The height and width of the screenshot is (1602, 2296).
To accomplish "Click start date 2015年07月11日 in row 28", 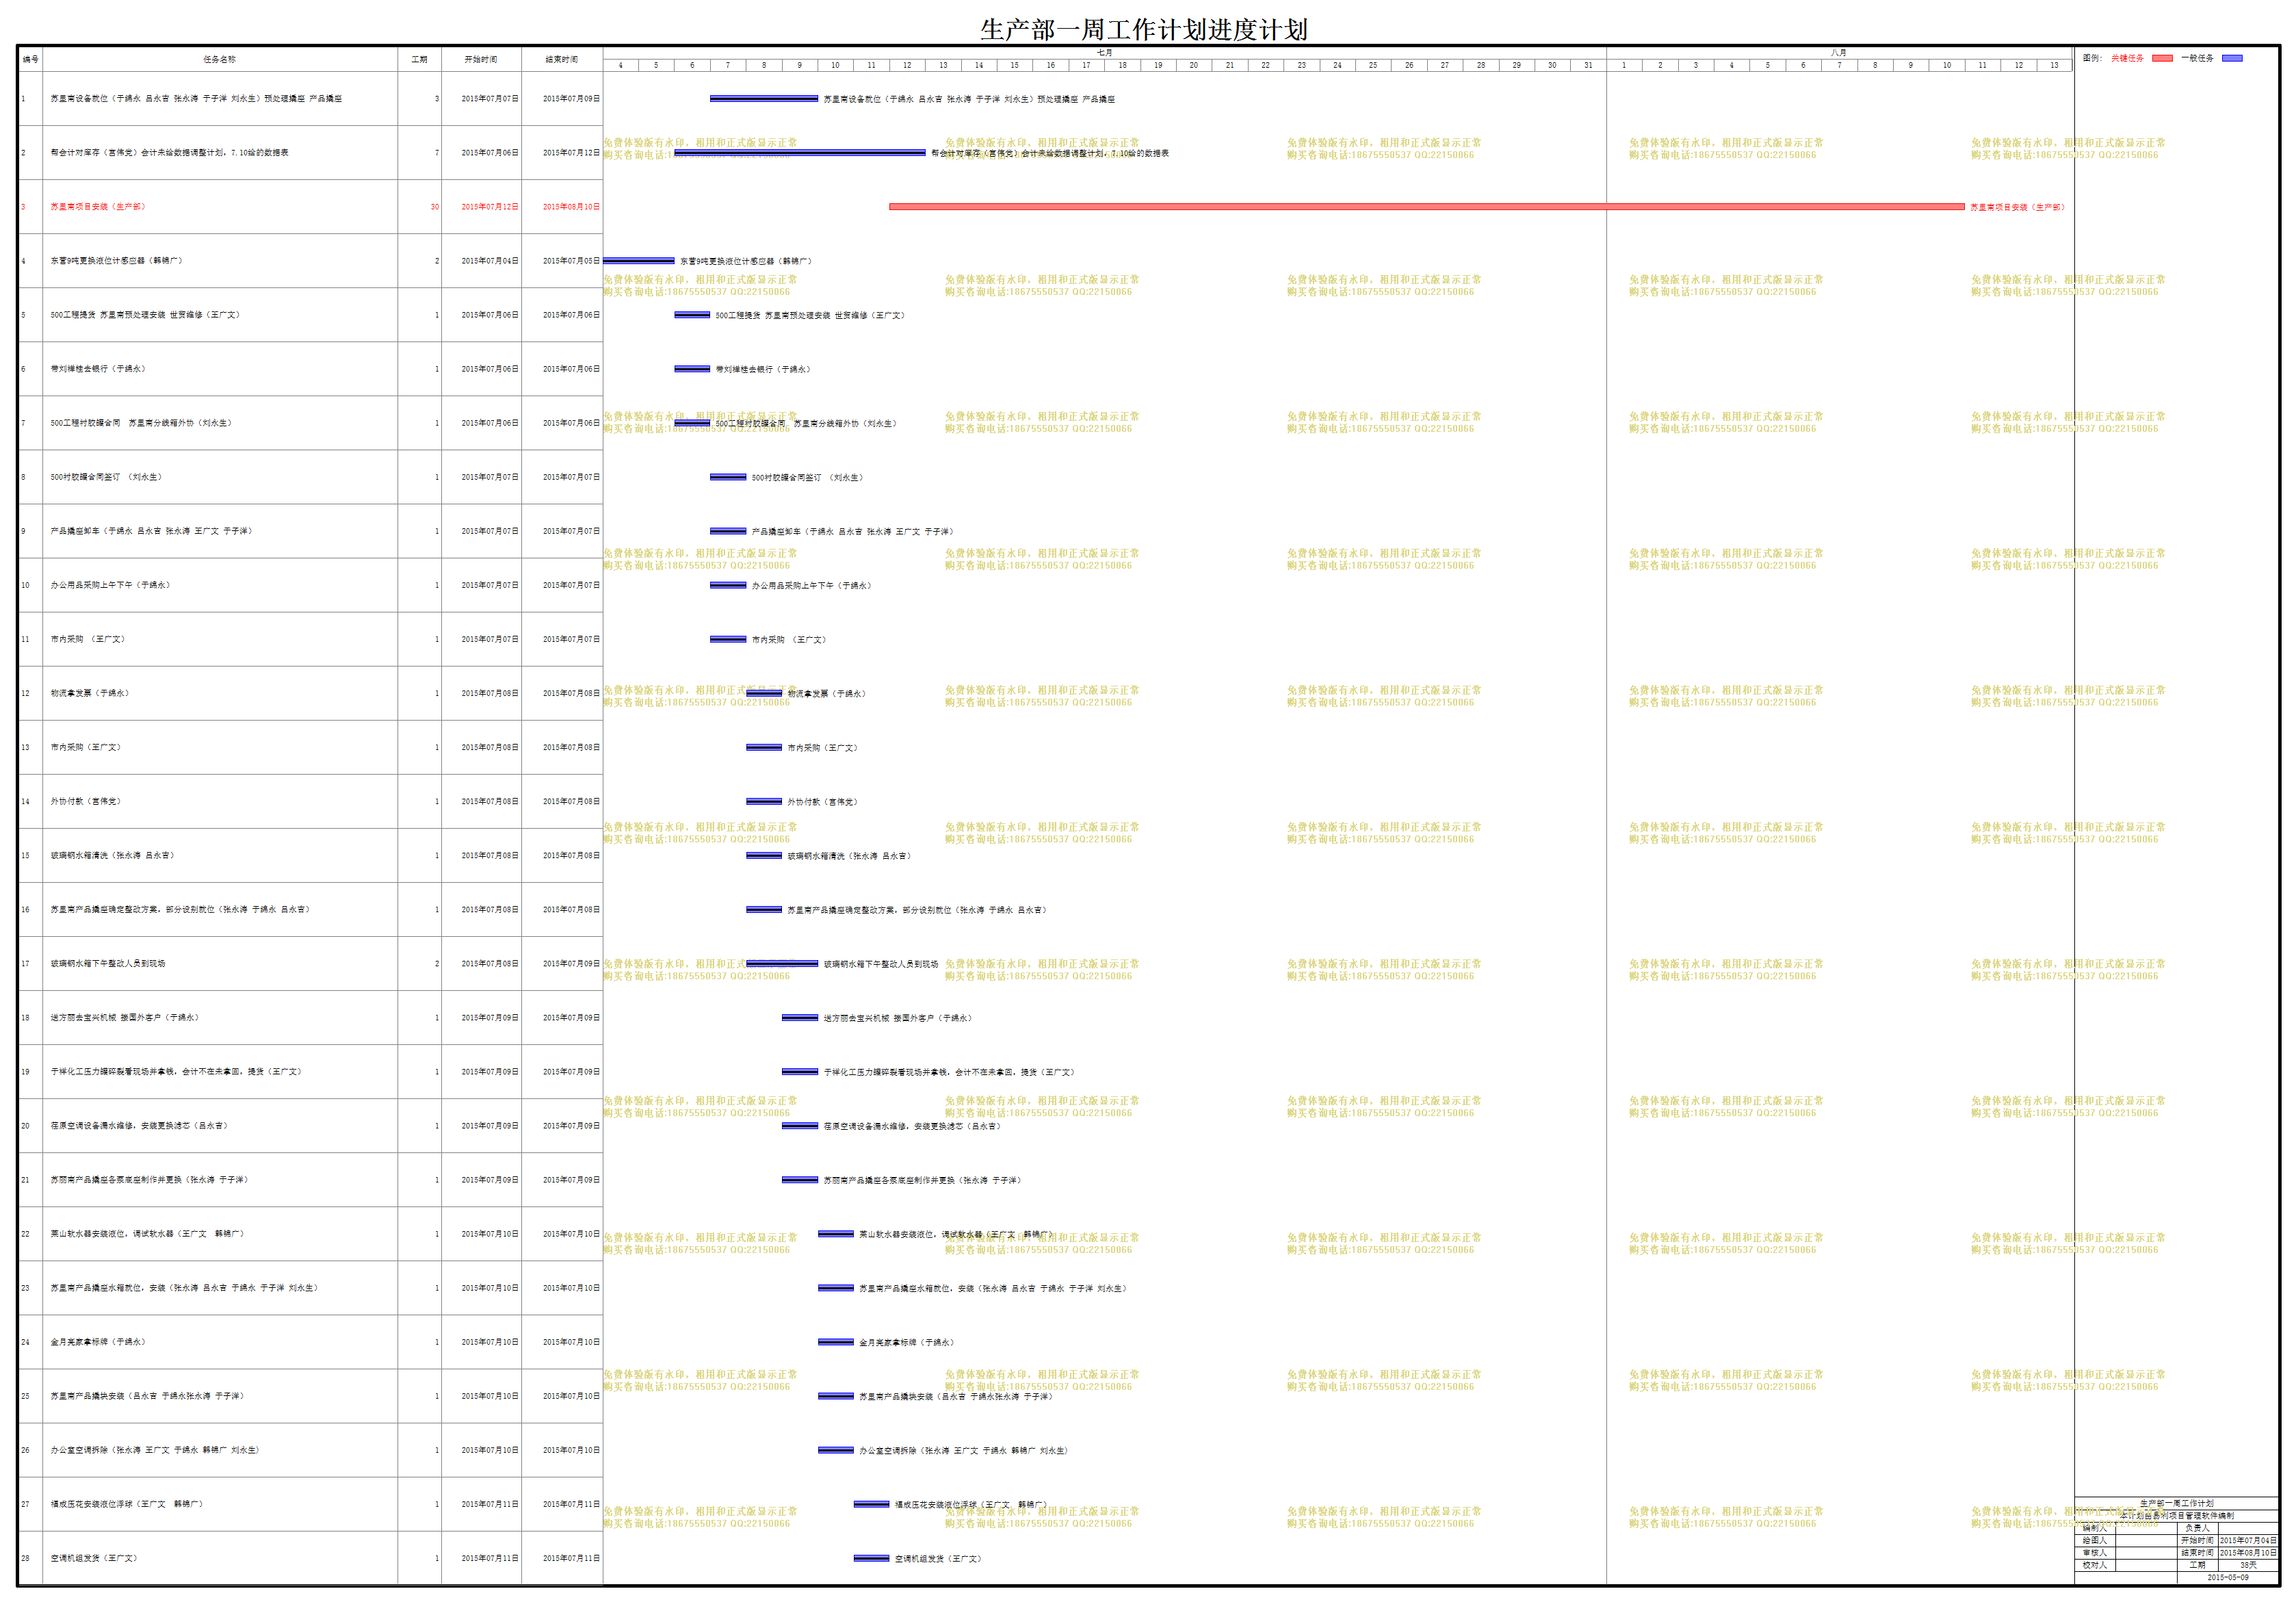I will click(x=490, y=1558).
